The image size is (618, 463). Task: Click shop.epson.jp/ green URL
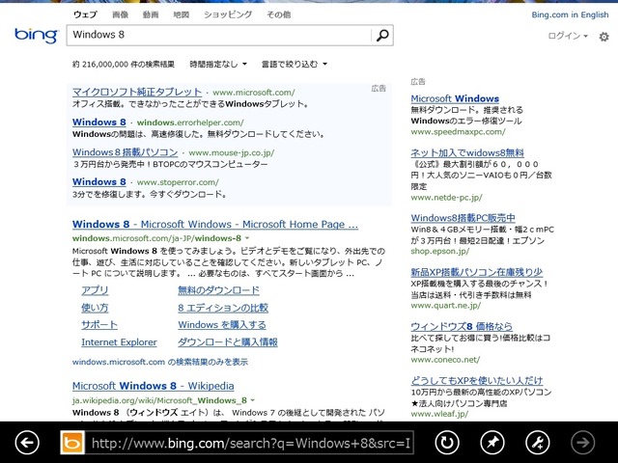coord(440,251)
